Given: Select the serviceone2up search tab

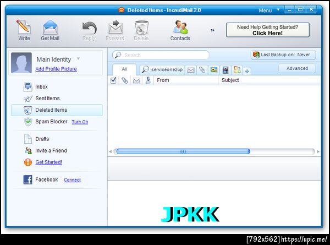Looking at the screenshot, I should click(162, 69).
